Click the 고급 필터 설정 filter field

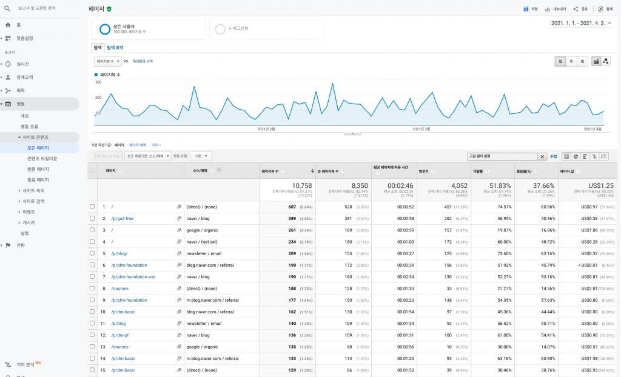tap(502, 156)
